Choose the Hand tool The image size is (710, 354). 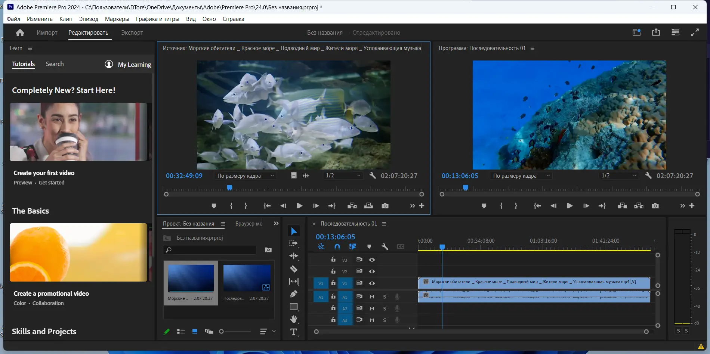tap(294, 319)
